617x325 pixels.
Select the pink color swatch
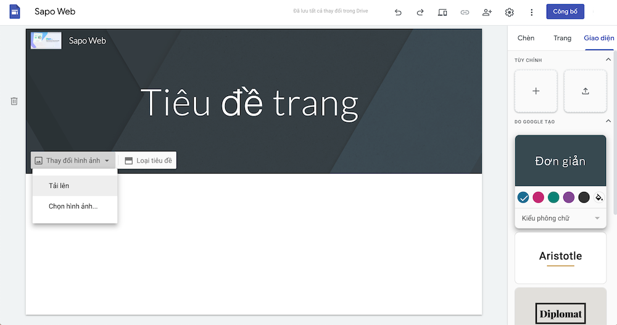(x=538, y=198)
